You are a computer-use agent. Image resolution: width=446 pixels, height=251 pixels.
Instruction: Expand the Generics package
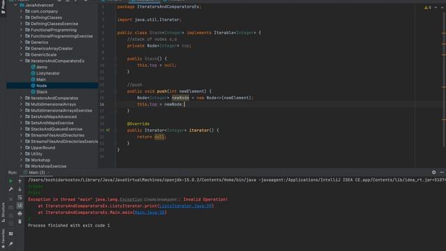tap(21, 42)
